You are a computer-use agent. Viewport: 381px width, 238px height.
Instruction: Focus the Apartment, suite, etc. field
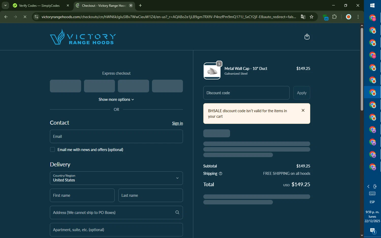pyautogui.click(x=116, y=230)
